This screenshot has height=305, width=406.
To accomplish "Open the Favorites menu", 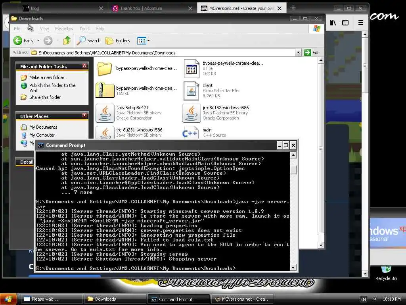I will point(64,29).
